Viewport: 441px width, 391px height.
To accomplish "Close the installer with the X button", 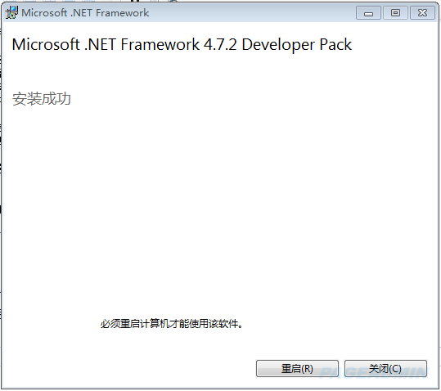I will [422, 13].
